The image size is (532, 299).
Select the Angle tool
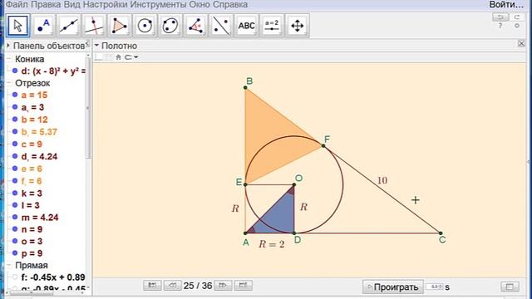click(x=196, y=26)
